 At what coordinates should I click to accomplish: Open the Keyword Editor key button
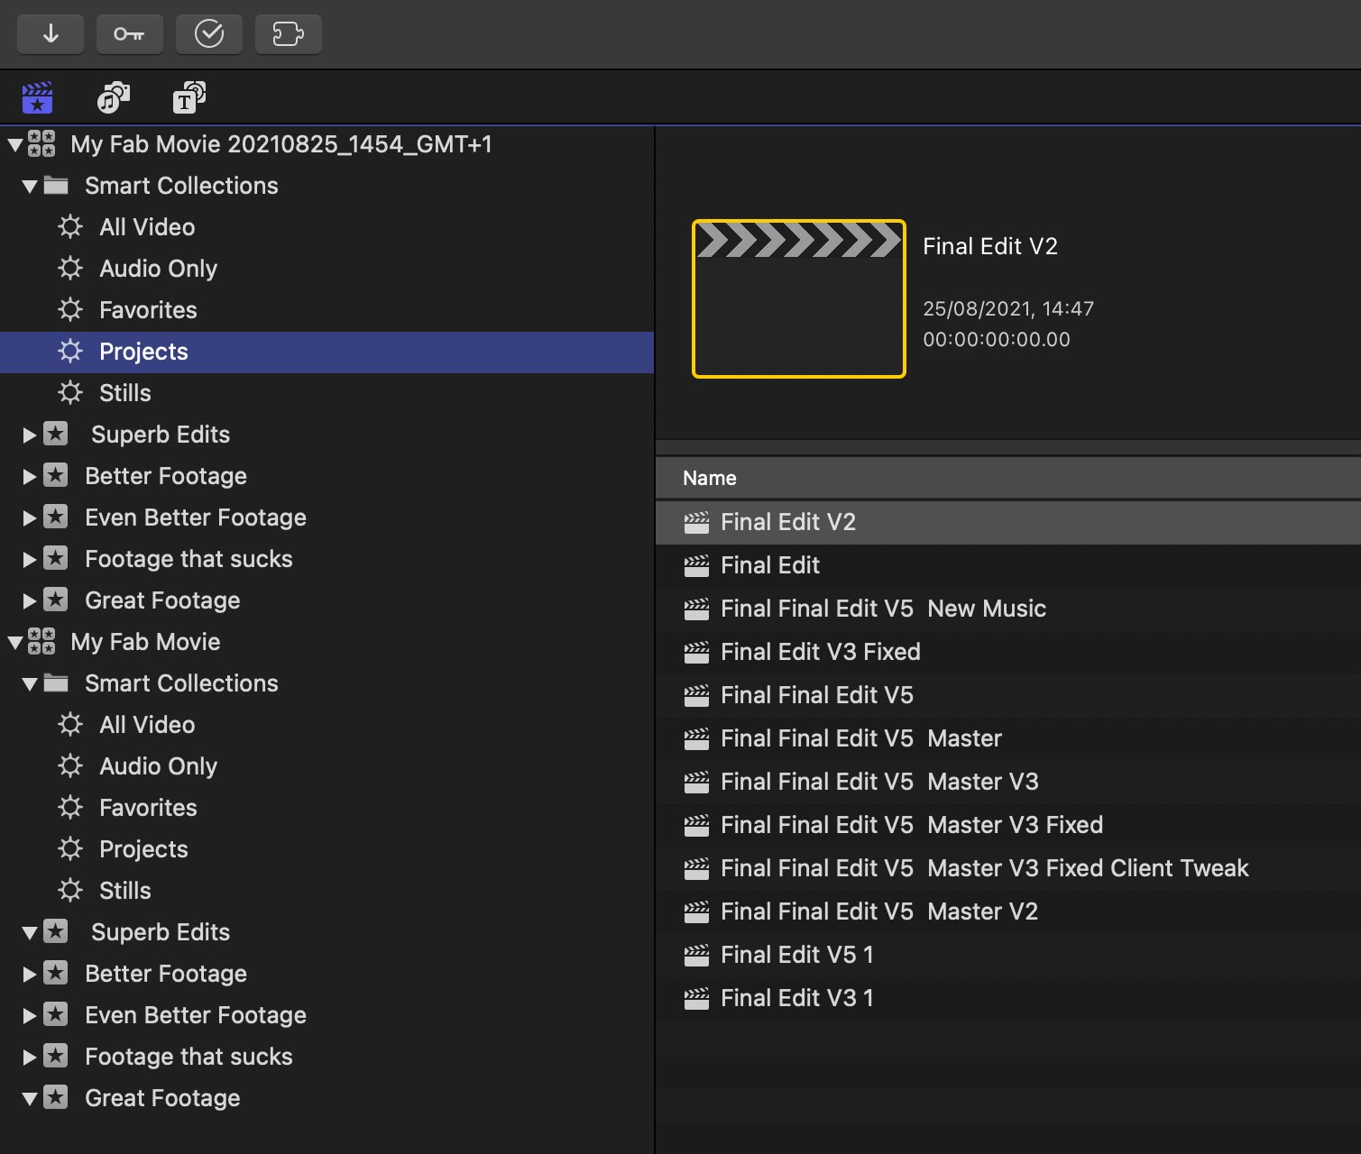(x=129, y=34)
